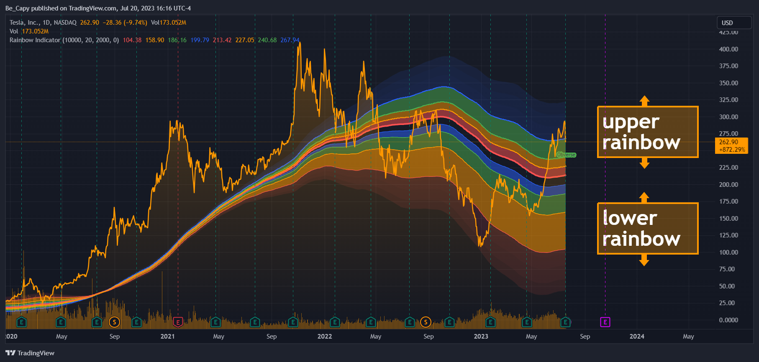Select the lower rainbow text annotation
759x362 pixels.
pyautogui.click(x=648, y=228)
